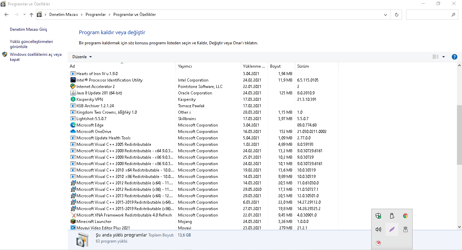Open the speaker volume tray icon

[378, 229]
